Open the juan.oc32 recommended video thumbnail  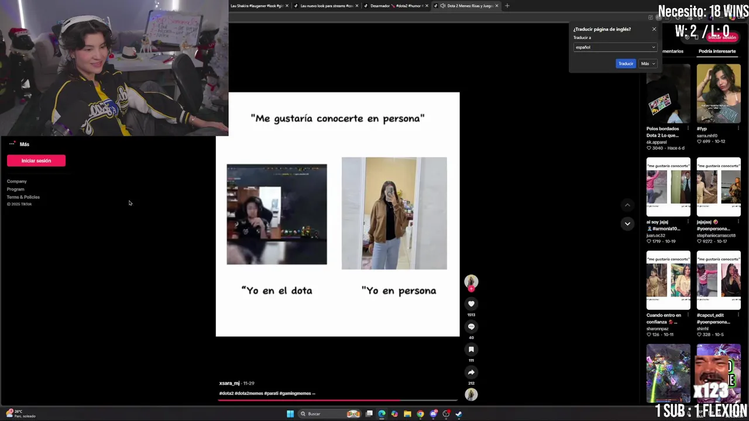pyautogui.click(x=668, y=187)
